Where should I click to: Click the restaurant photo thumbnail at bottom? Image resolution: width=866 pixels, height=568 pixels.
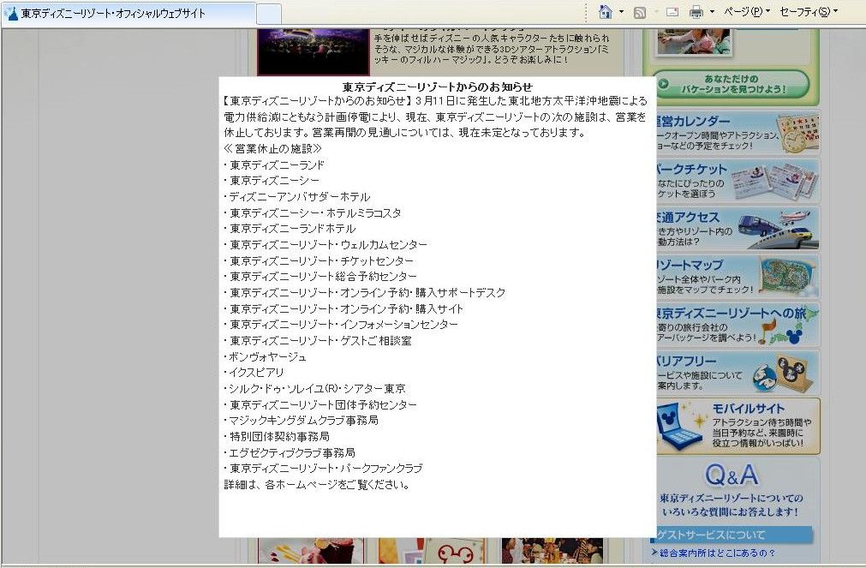point(552,550)
